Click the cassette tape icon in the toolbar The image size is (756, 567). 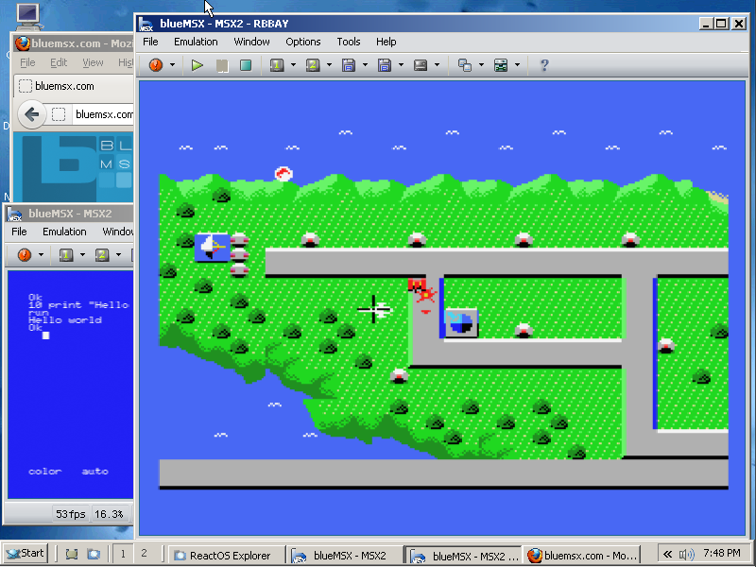421,65
